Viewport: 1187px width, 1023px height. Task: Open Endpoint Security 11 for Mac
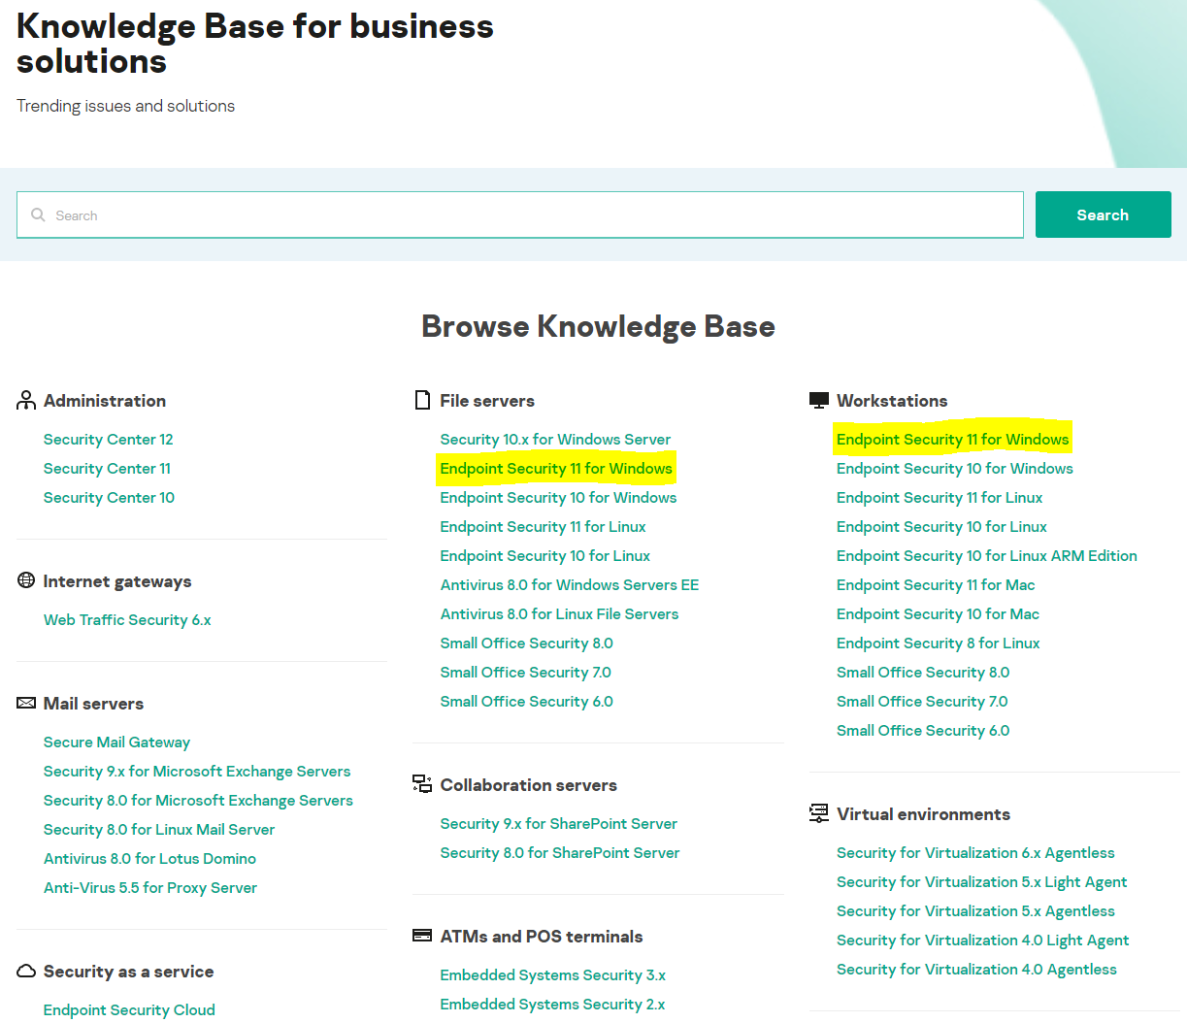936,585
